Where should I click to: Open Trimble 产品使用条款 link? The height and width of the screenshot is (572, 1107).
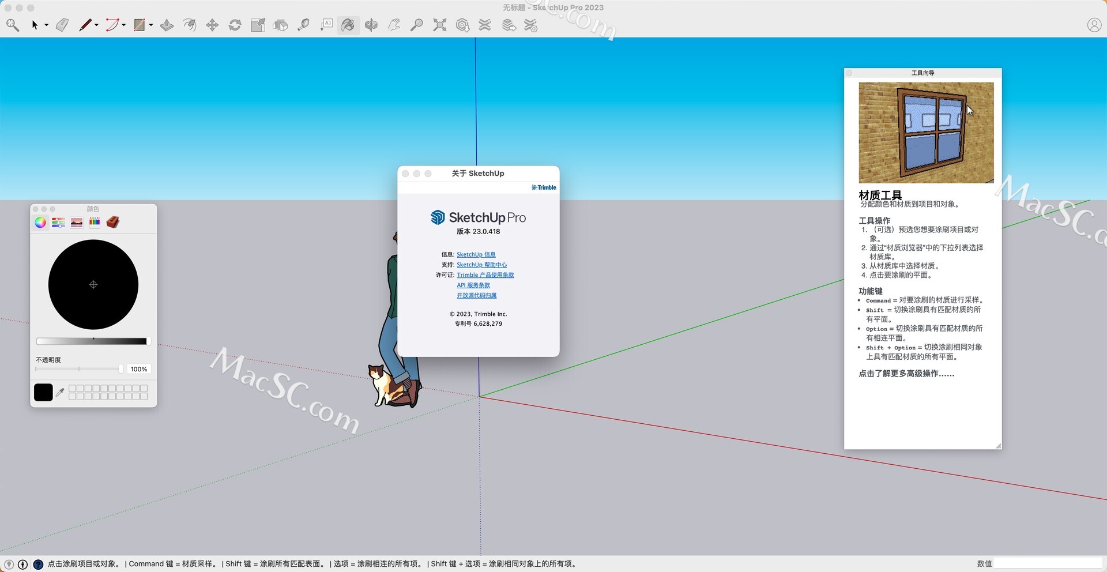click(x=485, y=275)
